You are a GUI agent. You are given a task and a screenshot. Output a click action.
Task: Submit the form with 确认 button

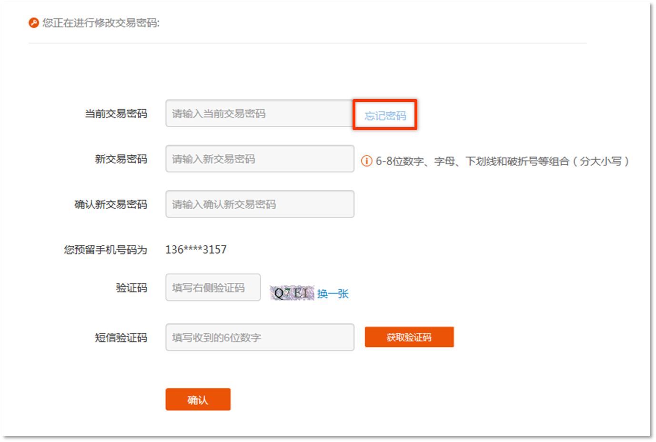coord(198,400)
